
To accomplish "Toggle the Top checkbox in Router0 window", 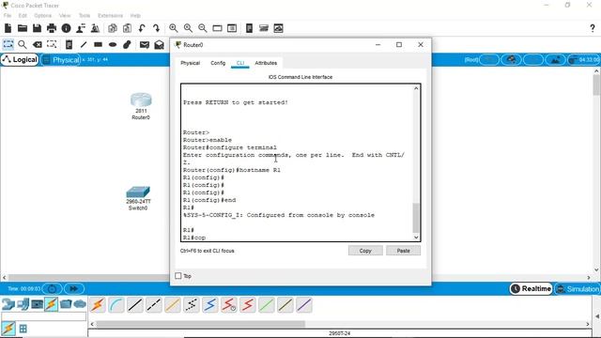I will 178,275.
